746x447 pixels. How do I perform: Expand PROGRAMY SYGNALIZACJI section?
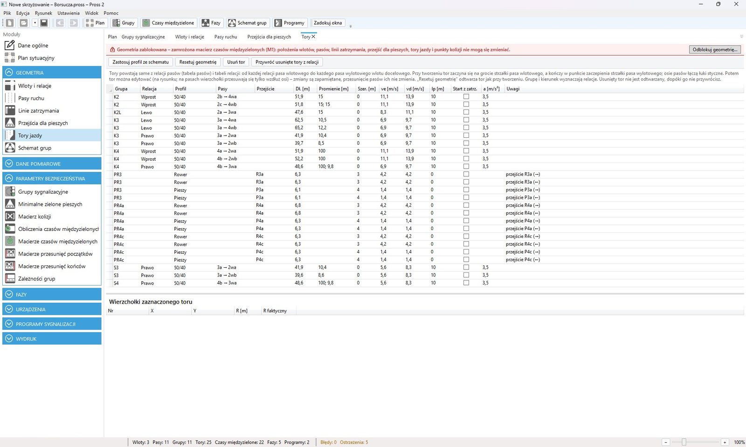(52, 324)
